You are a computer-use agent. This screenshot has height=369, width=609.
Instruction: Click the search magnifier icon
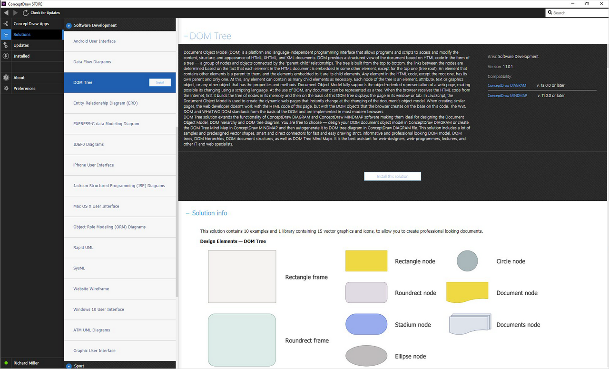[550, 13]
